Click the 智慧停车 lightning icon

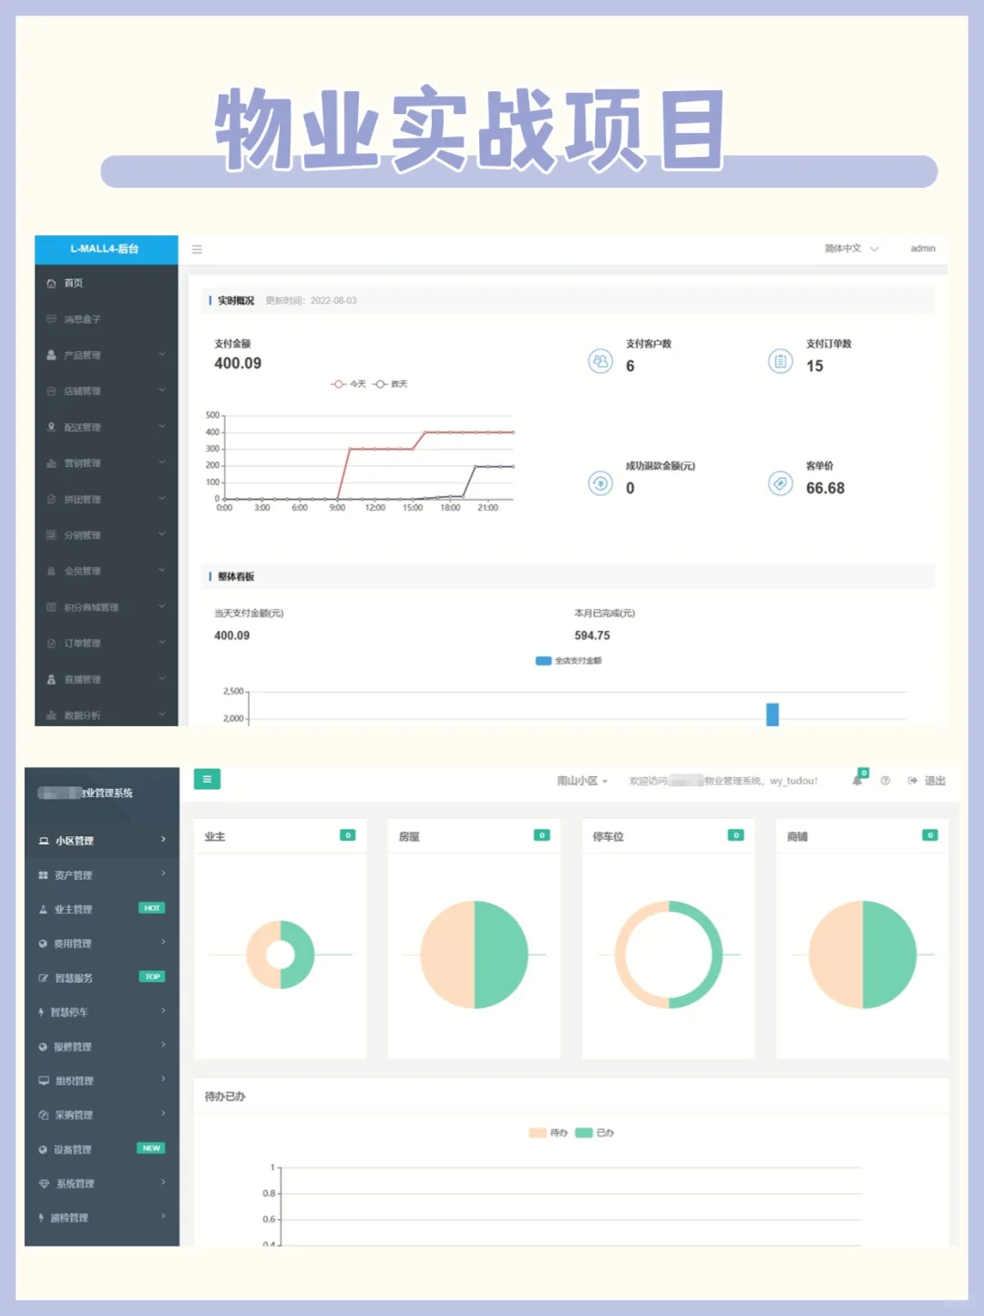coord(41,1012)
